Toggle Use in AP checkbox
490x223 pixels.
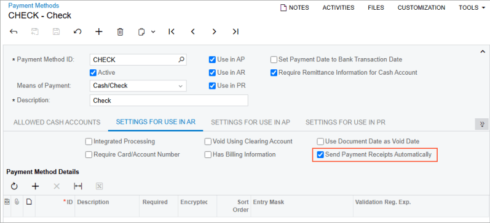(x=213, y=59)
